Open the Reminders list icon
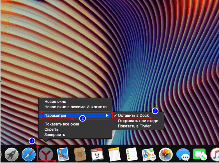Image resolution: width=219 pixels, height=163 pixels. 132,154
